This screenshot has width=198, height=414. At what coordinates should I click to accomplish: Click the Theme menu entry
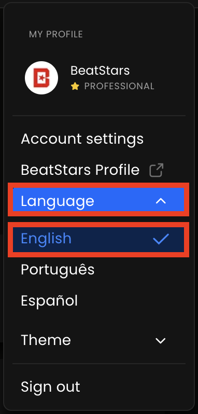pos(99,340)
